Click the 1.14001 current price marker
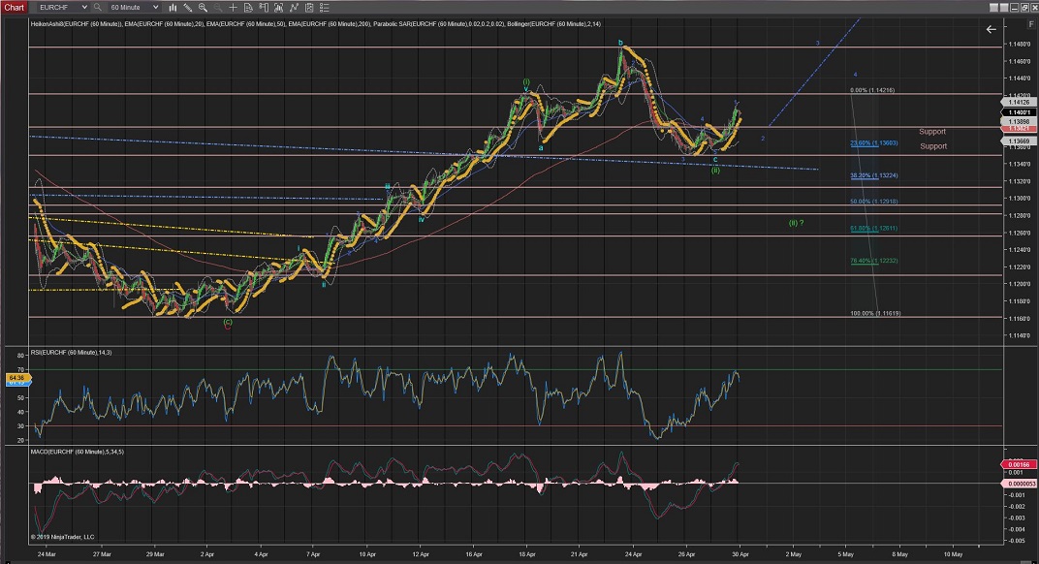Viewport: 1039px width, 564px height. (1018, 112)
